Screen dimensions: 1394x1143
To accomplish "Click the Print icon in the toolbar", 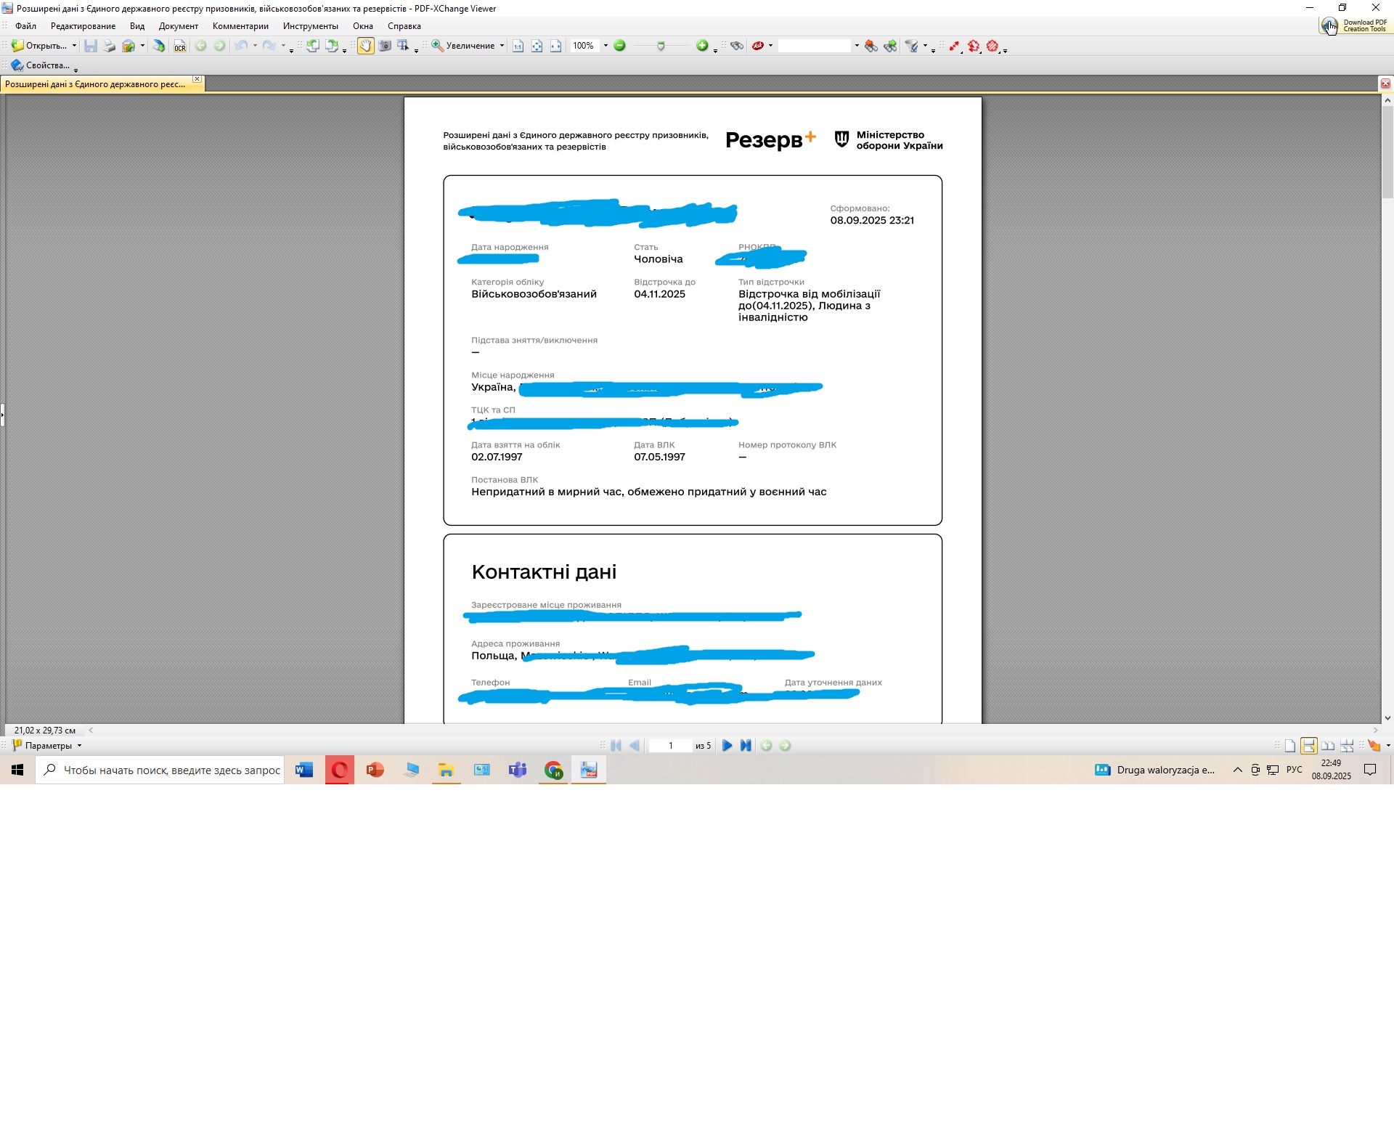I will 109,46.
